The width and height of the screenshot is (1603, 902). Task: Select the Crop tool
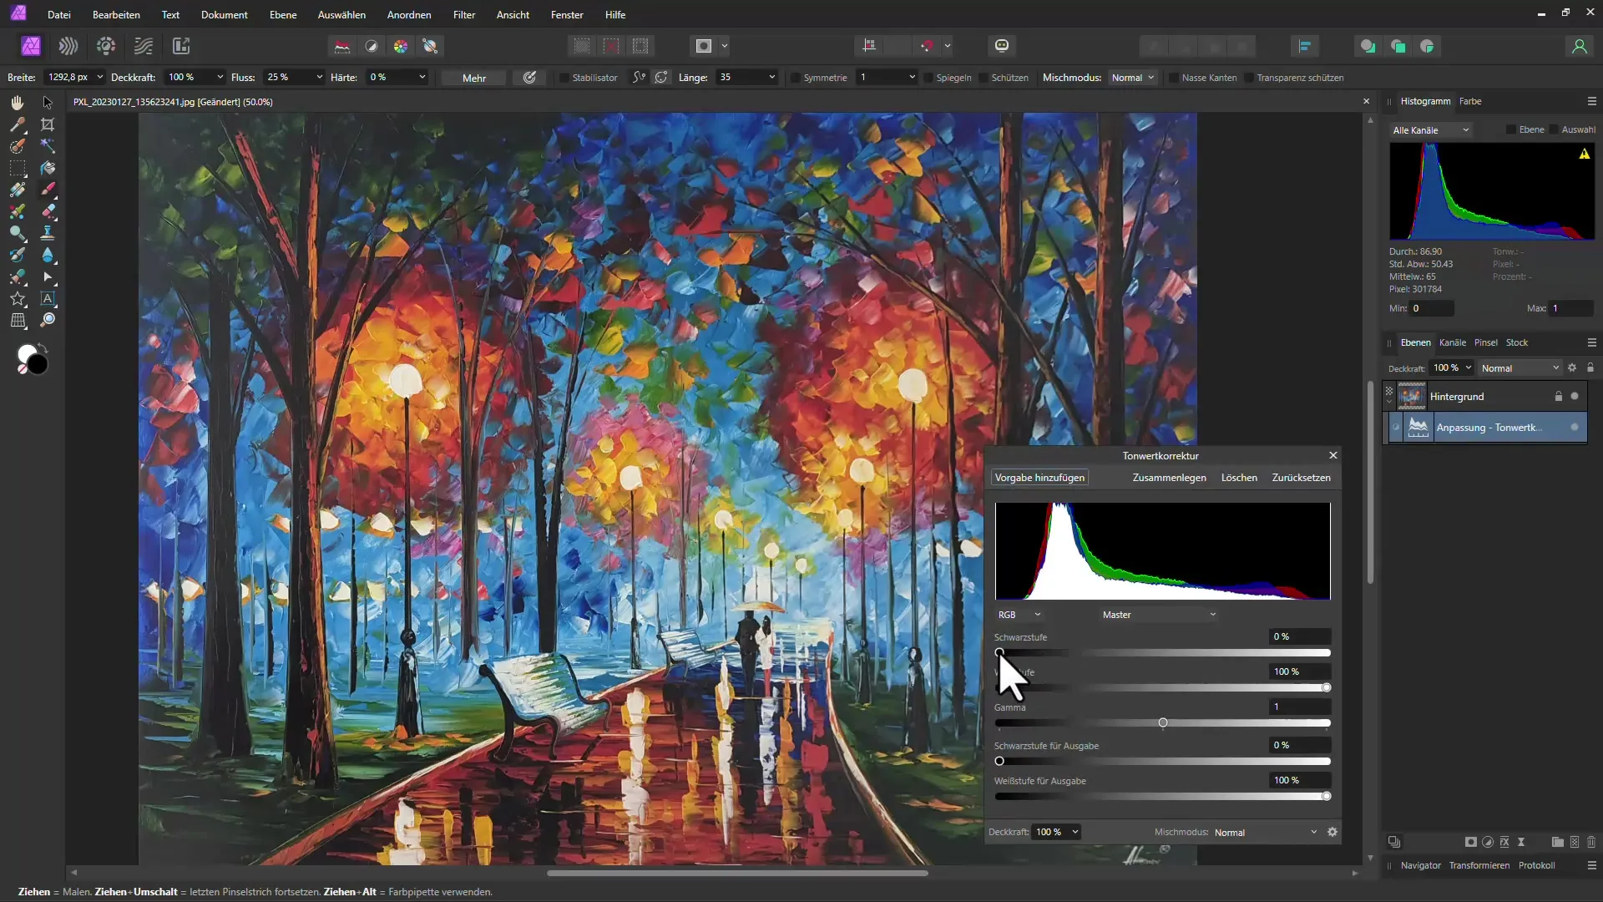pos(48,124)
